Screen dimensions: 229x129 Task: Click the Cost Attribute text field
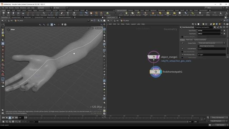coord(211,49)
